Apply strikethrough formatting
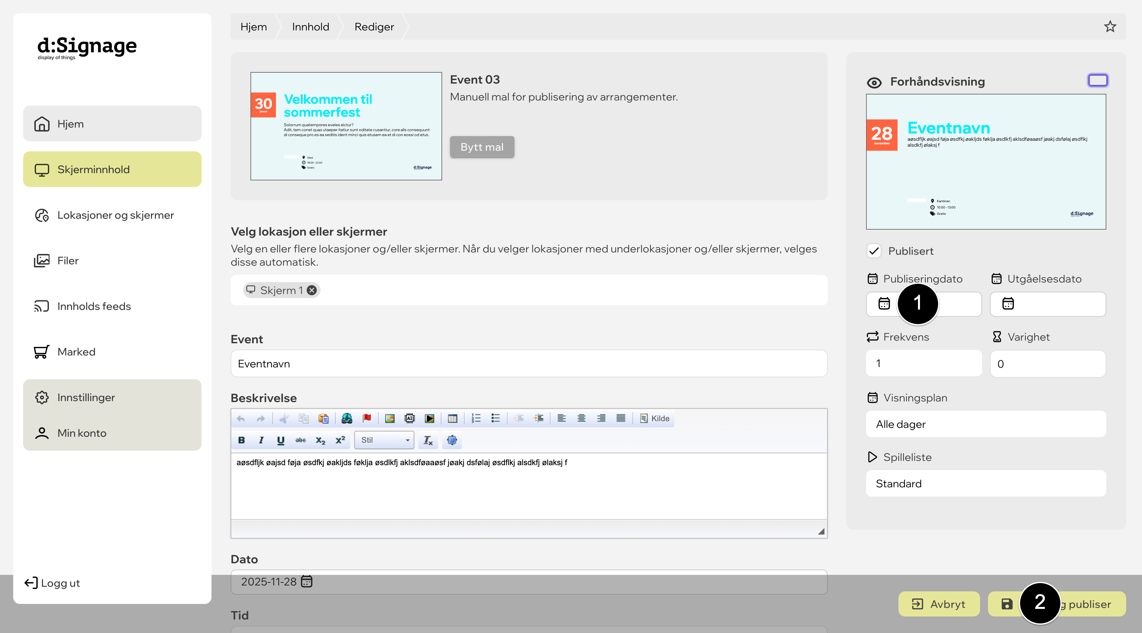The height and width of the screenshot is (633, 1142). (301, 440)
